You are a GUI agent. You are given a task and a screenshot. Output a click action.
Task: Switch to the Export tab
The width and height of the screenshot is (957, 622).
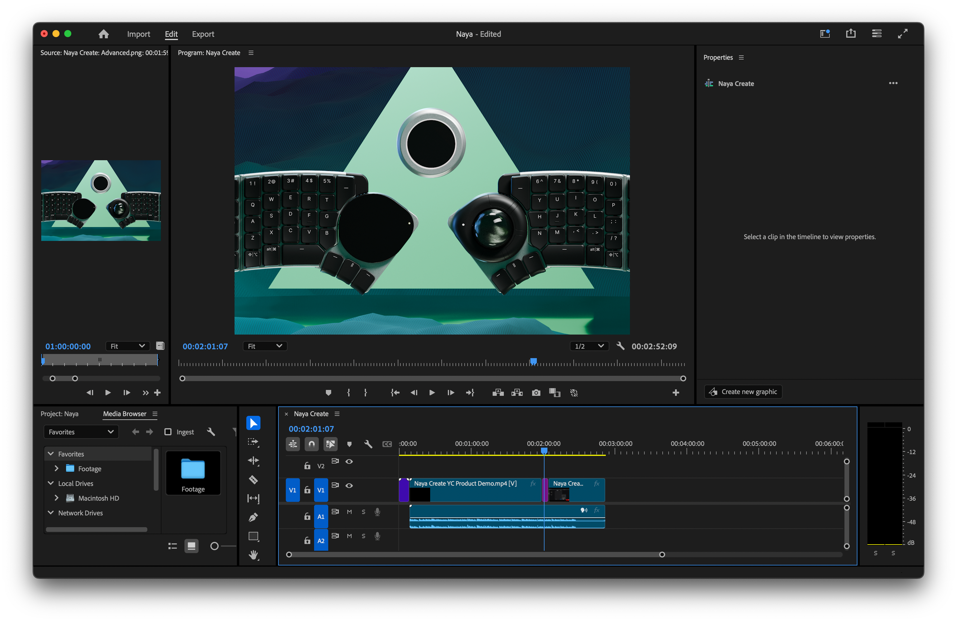pos(203,34)
